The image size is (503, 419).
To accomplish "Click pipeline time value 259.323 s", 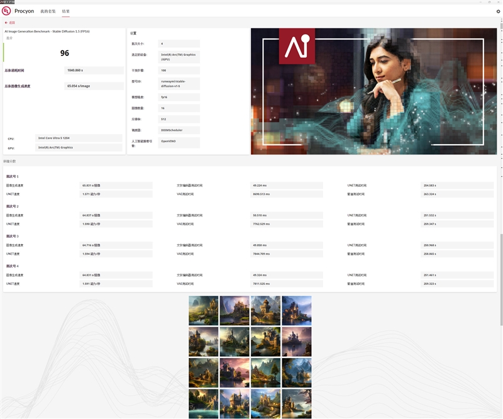I will 457,284.
